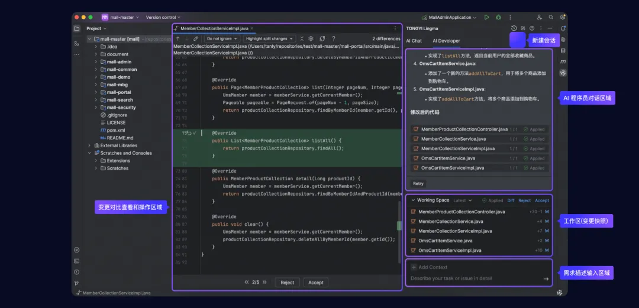Open the Do not ignore dropdown
The height and width of the screenshot is (308, 639).
coord(222,38)
